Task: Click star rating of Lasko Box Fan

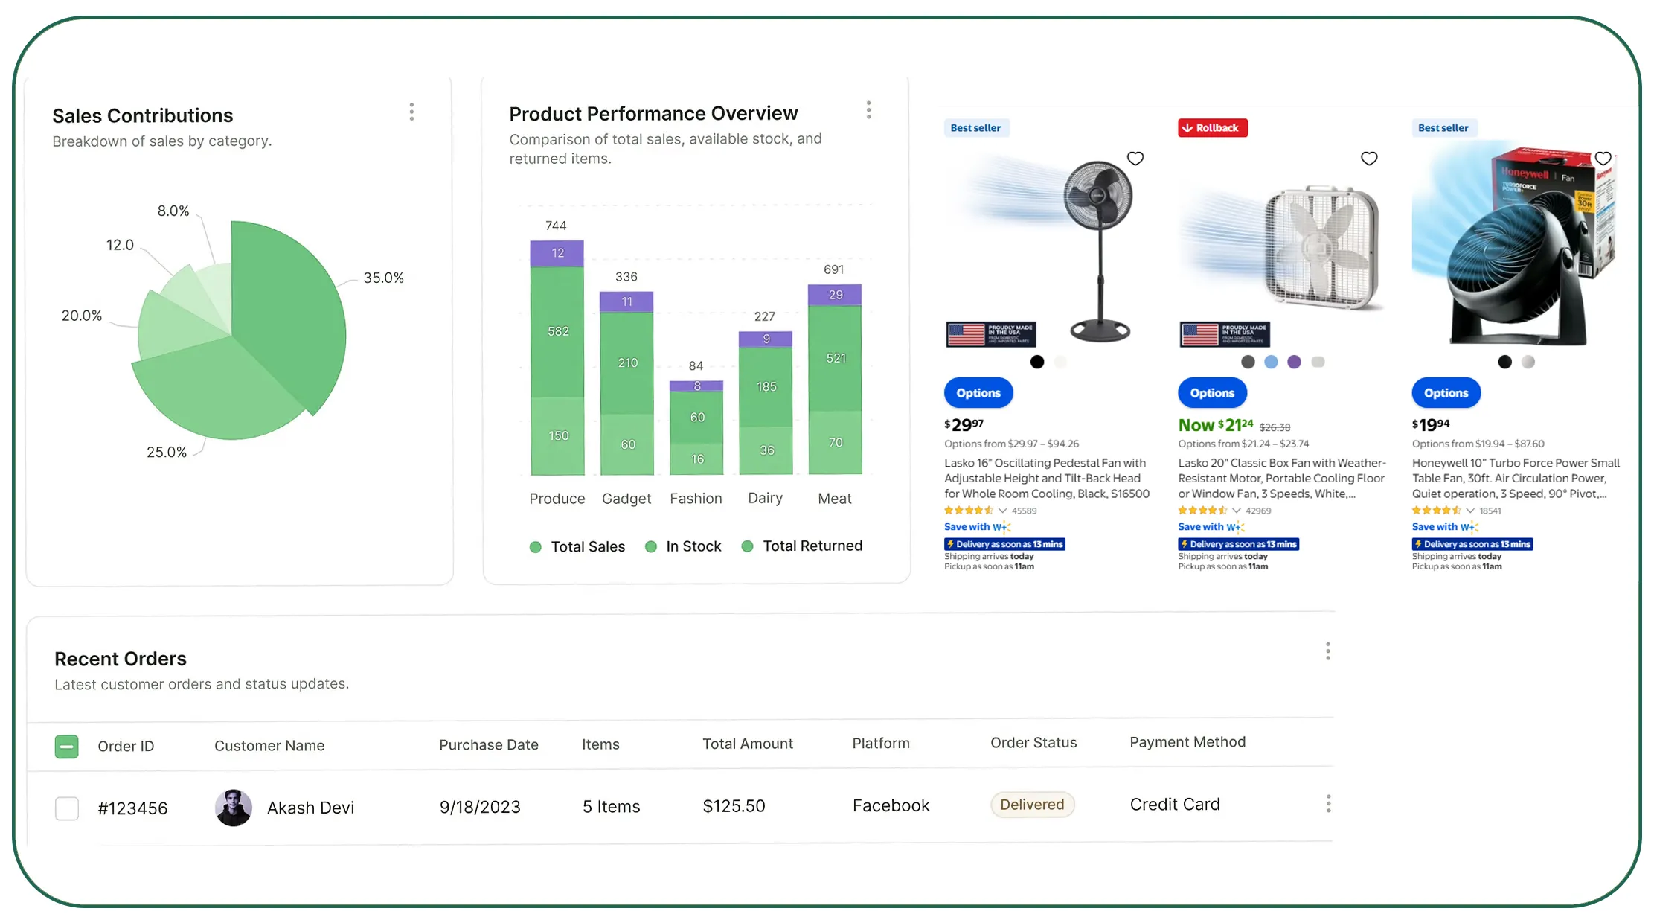Action: pyautogui.click(x=1202, y=511)
